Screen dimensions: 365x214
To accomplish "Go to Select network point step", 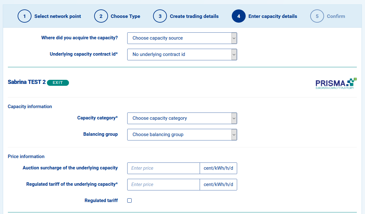I will 58,16.
